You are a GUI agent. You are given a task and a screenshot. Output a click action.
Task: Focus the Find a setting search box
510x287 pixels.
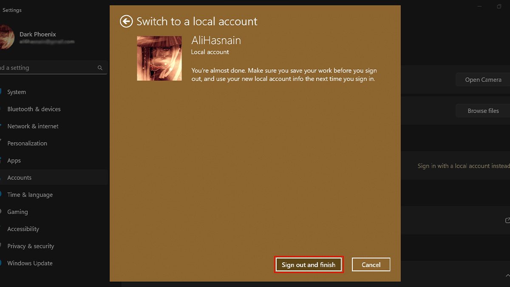click(47, 68)
